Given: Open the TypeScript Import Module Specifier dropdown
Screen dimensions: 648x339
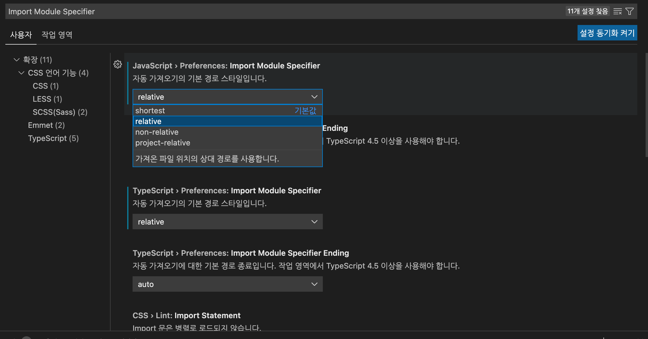Looking at the screenshot, I should pyautogui.click(x=227, y=222).
